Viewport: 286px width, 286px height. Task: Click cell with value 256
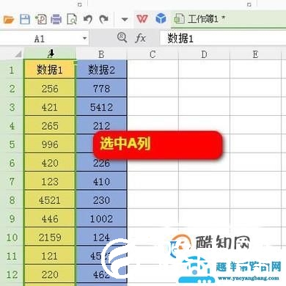50,89
